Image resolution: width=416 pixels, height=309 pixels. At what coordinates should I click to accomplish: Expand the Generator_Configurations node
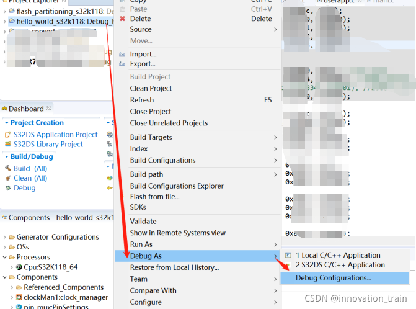pos(4,237)
